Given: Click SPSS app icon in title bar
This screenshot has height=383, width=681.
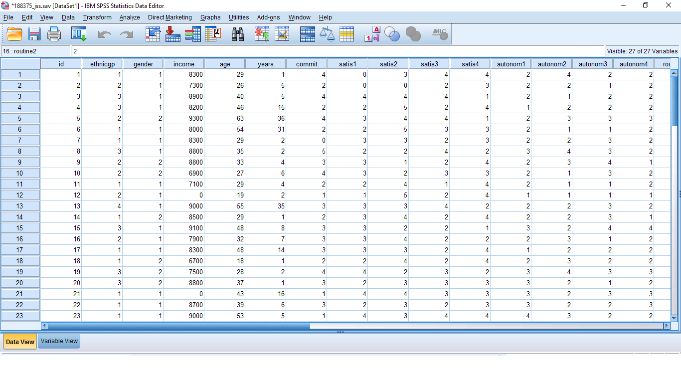Looking at the screenshot, I should (5, 5).
